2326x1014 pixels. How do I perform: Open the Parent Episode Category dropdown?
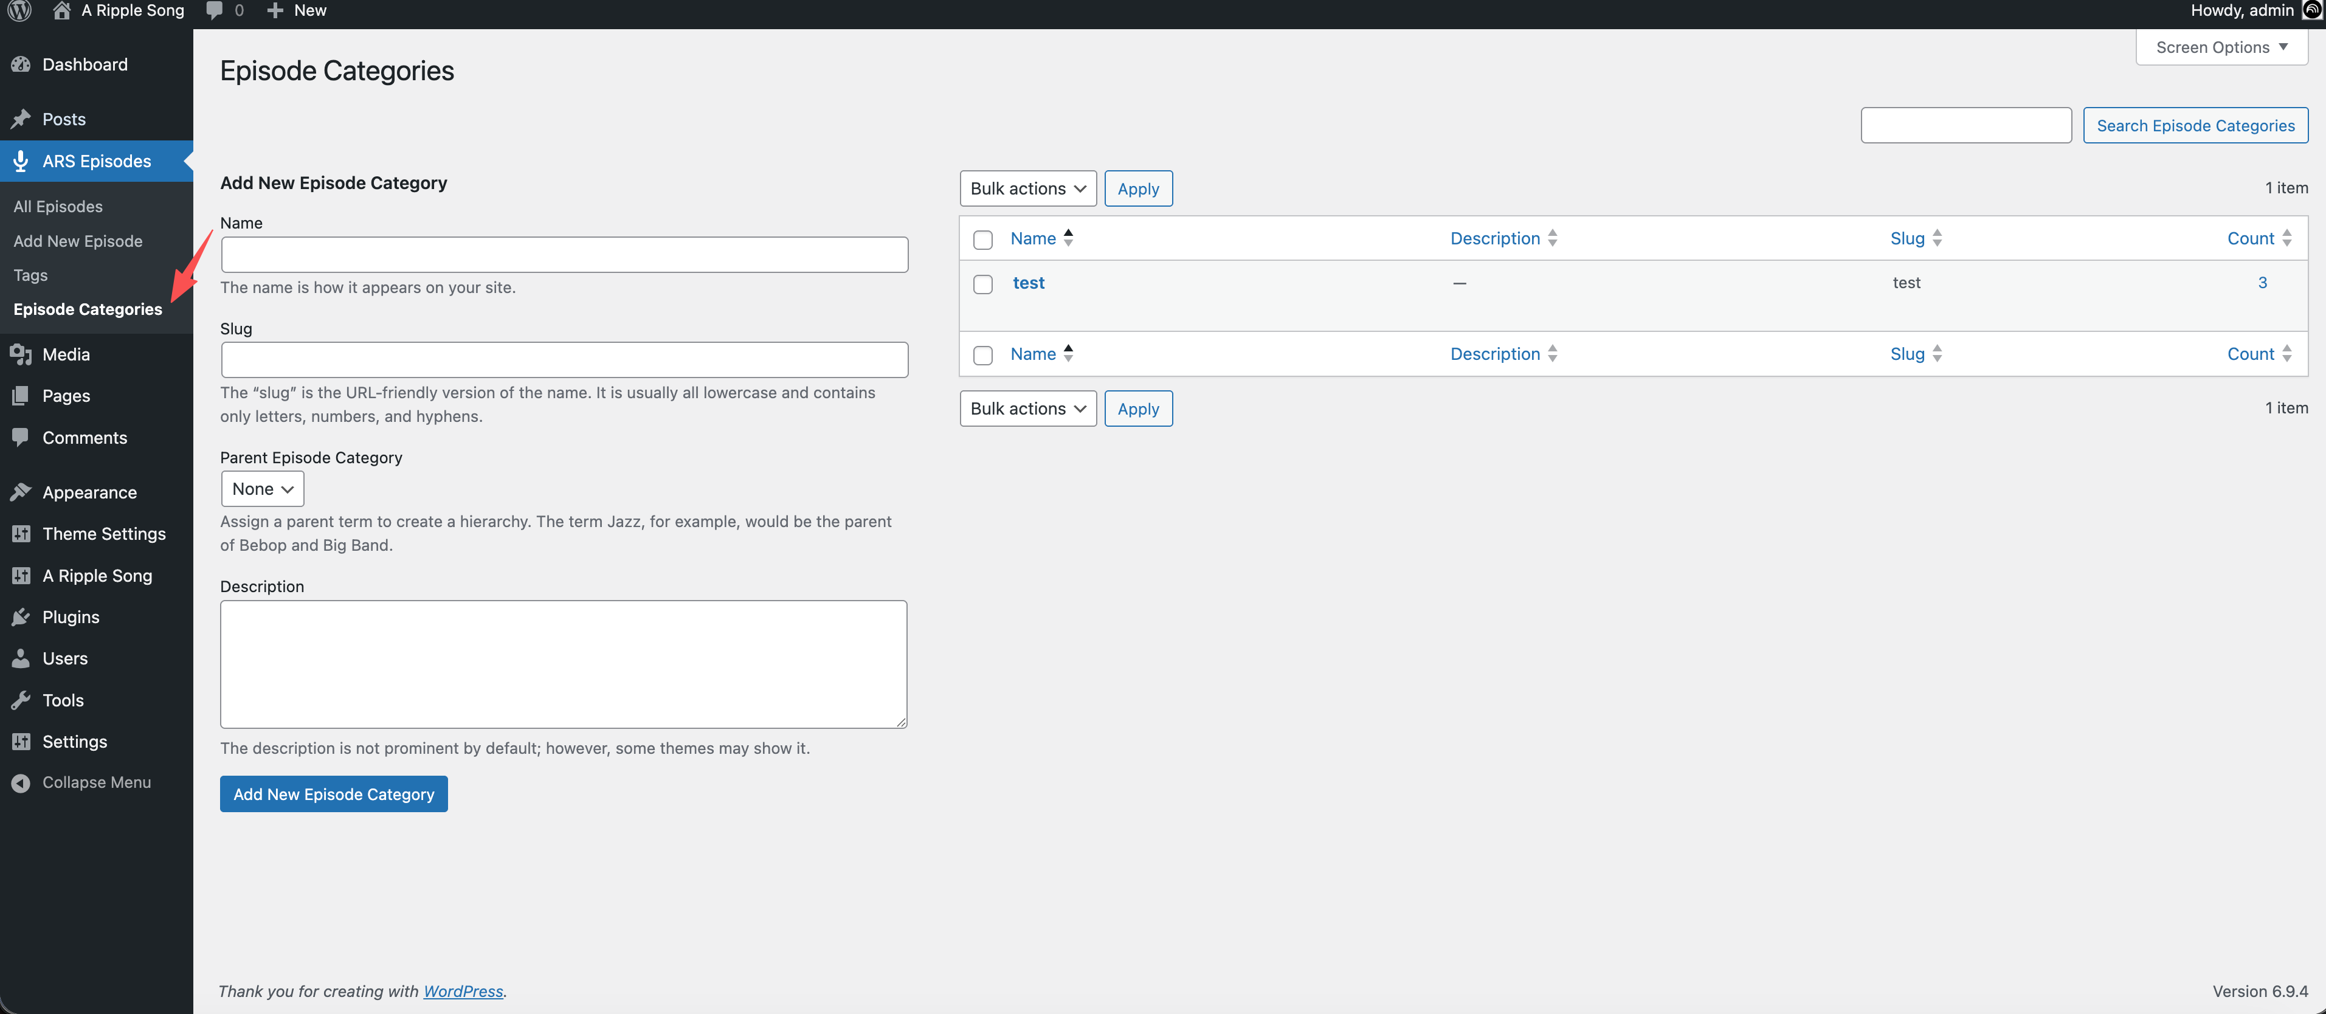[x=262, y=489]
